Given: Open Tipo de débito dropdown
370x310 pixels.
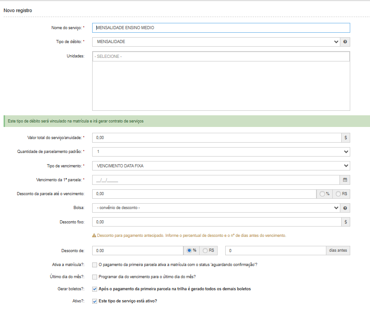Looking at the screenshot, I should click(x=216, y=42).
